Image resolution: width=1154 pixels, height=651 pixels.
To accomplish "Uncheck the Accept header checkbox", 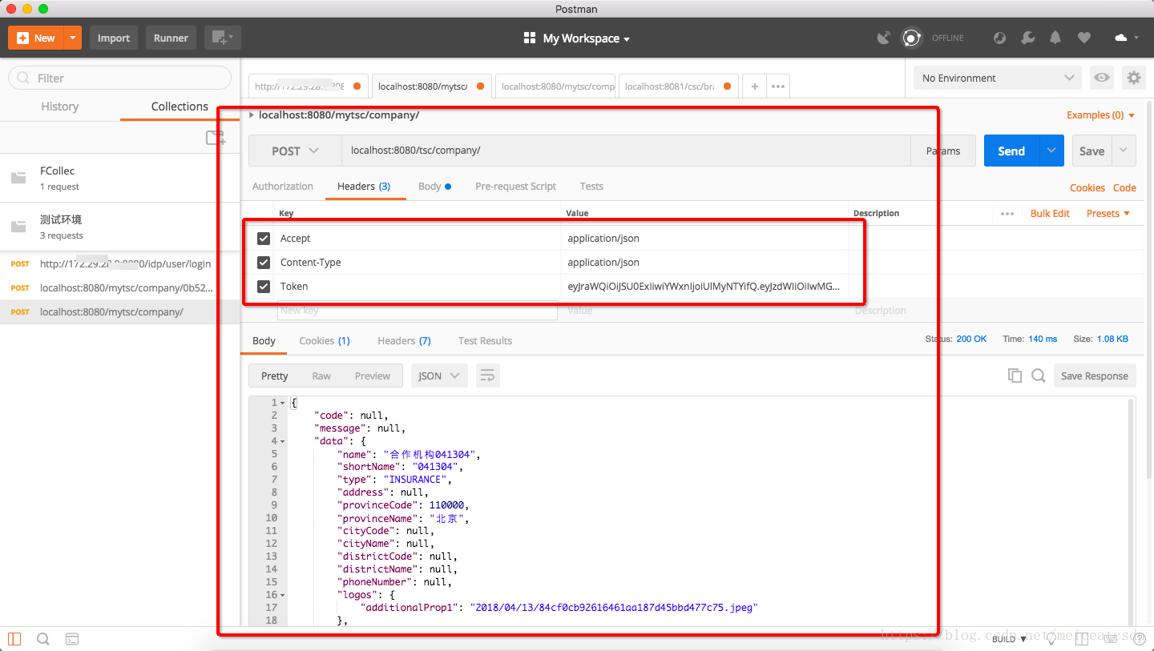I will (x=264, y=239).
